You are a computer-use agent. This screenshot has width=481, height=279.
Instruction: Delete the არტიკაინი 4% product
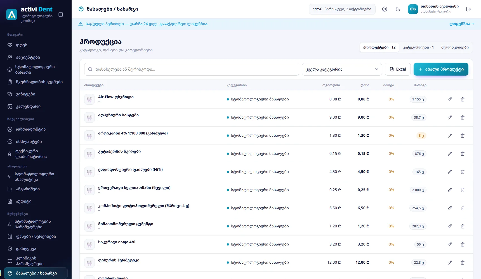pyautogui.click(x=463, y=136)
